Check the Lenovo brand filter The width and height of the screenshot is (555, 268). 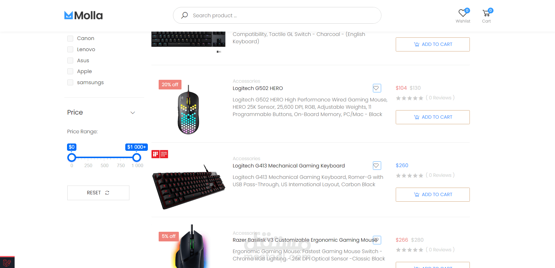(x=70, y=49)
